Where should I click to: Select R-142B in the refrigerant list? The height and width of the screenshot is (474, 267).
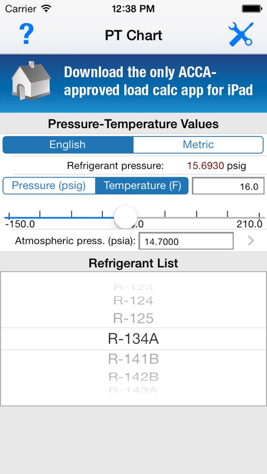point(133,377)
